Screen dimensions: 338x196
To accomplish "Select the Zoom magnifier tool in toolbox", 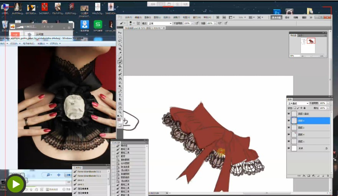I will [x=120, y=112].
